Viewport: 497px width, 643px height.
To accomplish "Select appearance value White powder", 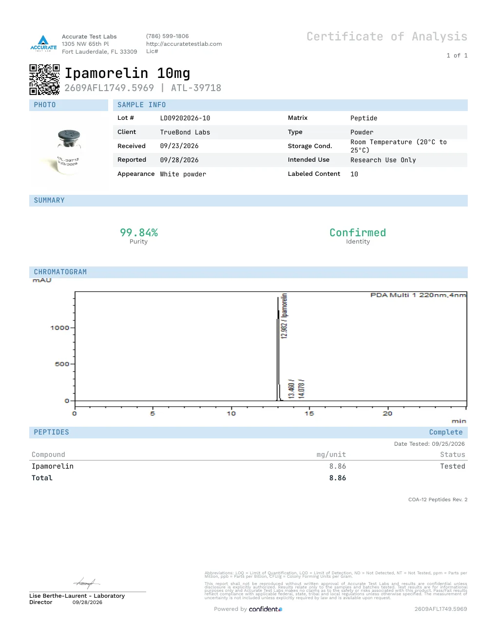I will click(183, 174).
